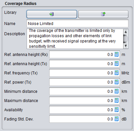Click inside the Description text area

(75, 39)
